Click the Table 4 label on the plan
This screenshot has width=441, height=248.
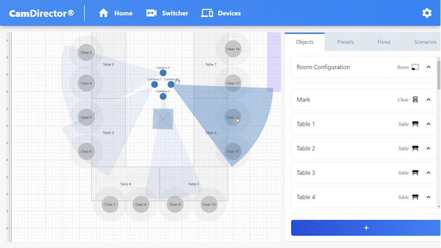coord(126,184)
